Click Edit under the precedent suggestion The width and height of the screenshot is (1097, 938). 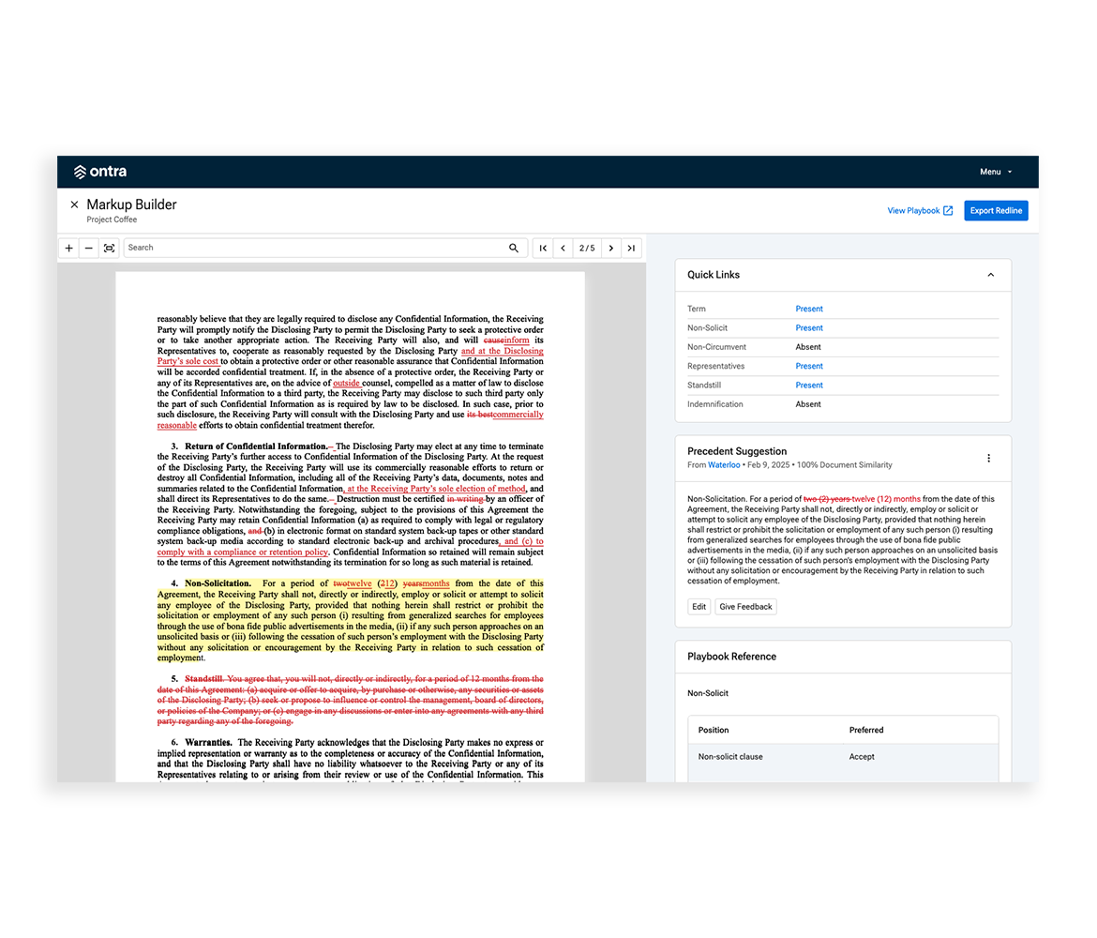699,607
